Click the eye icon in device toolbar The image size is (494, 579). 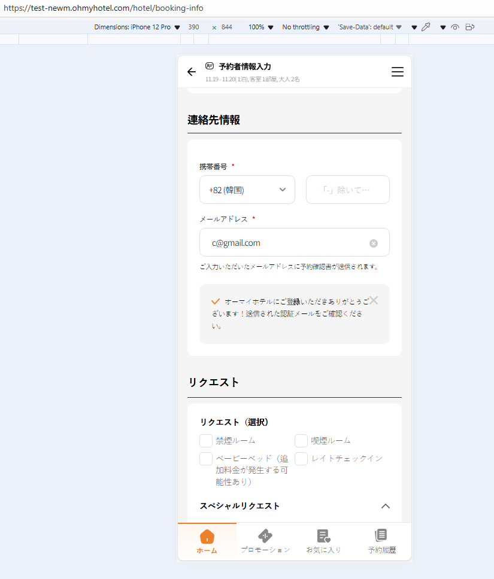pos(455,27)
